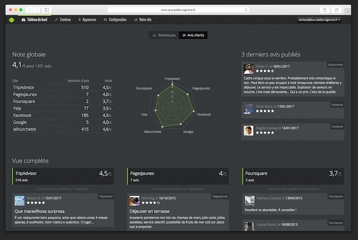Click the lafourchette tag on 18/01/2017 review
Screen dimensions: 358x240
(x=335, y=64)
